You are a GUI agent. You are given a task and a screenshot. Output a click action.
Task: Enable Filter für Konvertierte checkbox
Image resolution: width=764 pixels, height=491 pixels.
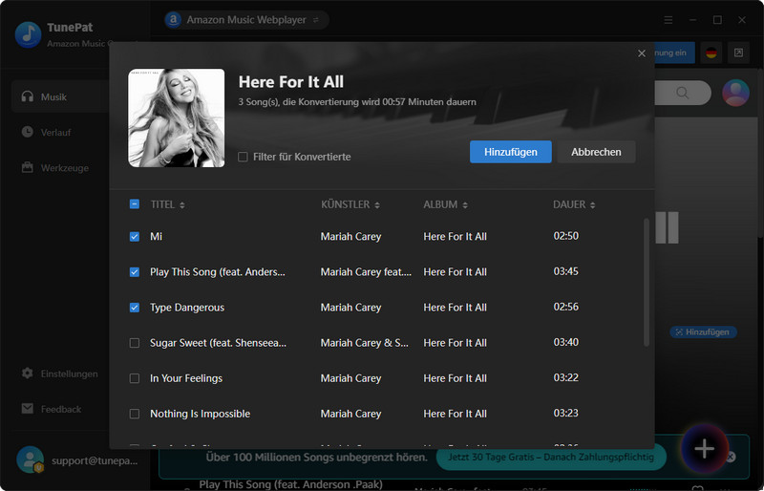point(243,157)
